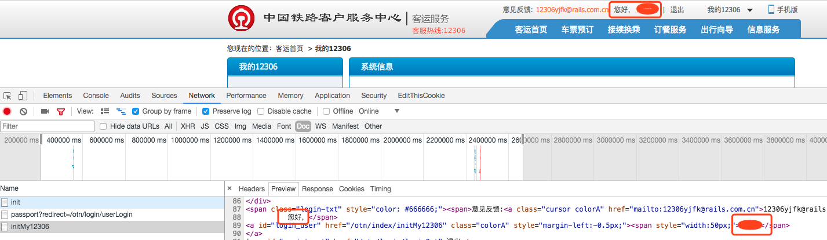Toggle the overview waterfall view icon
The image size is (827, 240).
pos(121,111)
